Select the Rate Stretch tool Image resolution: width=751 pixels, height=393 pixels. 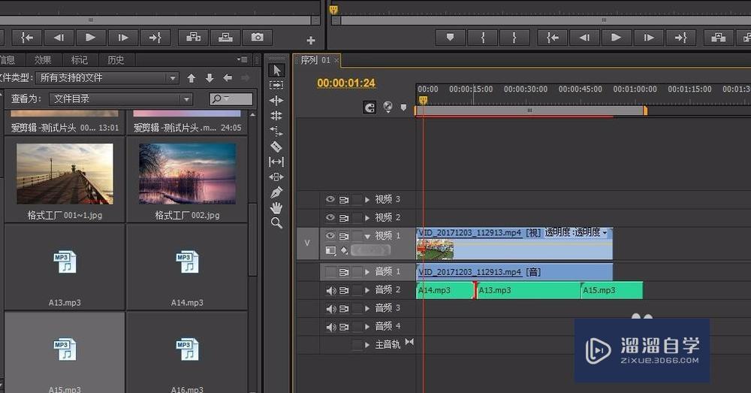pyautogui.click(x=276, y=131)
